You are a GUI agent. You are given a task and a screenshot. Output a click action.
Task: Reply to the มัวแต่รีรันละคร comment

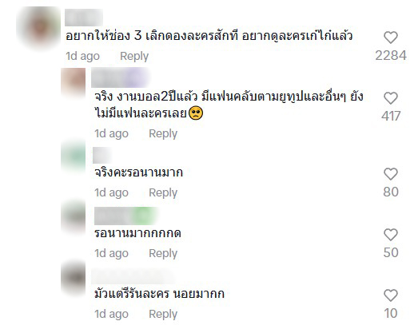pyautogui.click(x=163, y=314)
